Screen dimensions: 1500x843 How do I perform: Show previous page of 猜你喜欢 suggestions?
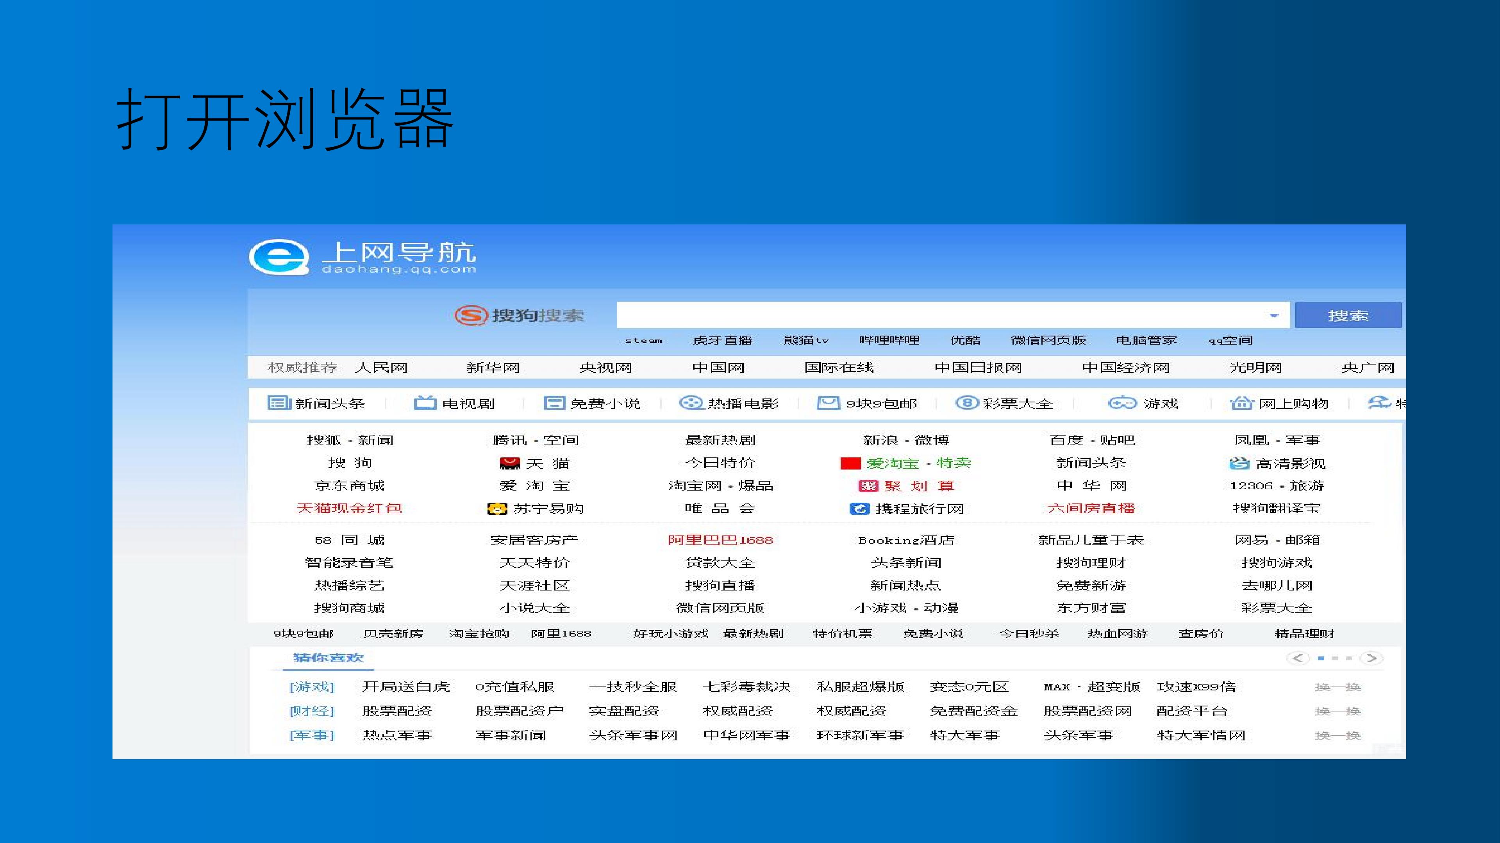1297,658
